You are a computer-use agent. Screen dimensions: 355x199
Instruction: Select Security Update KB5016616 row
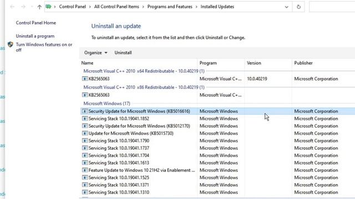218,111
